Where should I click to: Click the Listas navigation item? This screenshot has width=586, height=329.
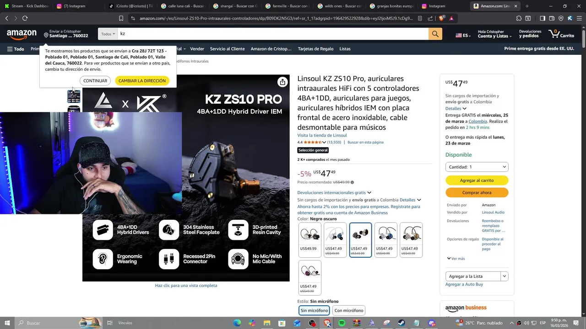coord(345,49)
